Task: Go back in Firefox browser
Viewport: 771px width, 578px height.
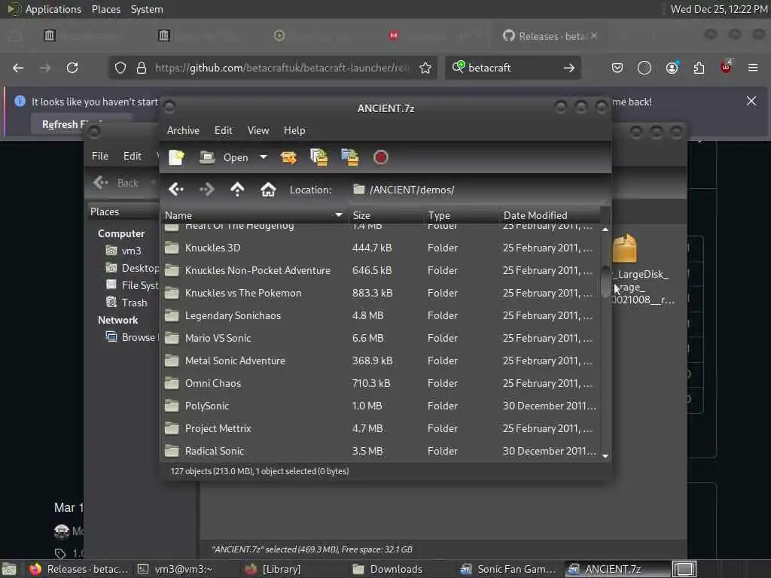Action: [x=18, y=68]
